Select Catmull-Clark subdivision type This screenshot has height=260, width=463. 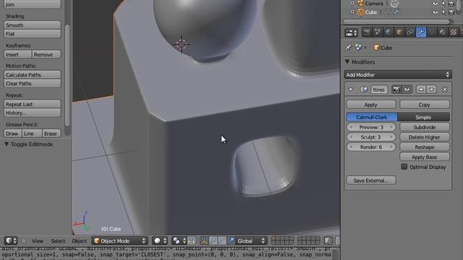[x=372, y=117]
